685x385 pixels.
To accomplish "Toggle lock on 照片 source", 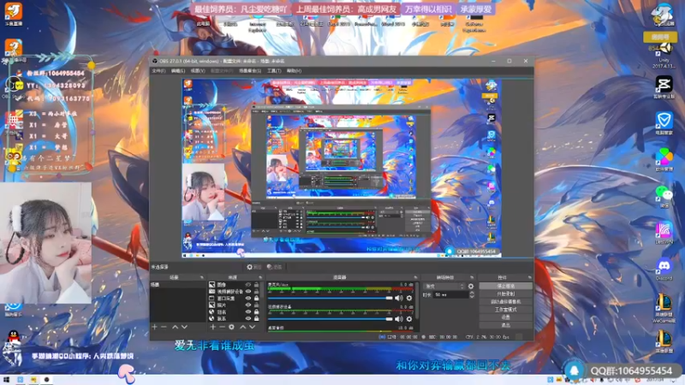I will tap(256, 305).
